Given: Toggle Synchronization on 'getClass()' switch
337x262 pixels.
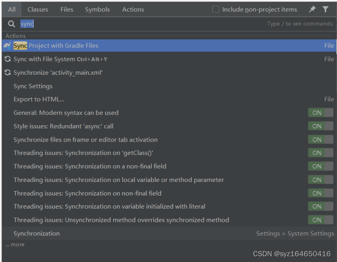Looking at the screenshot, I should [x=321, y=153].
